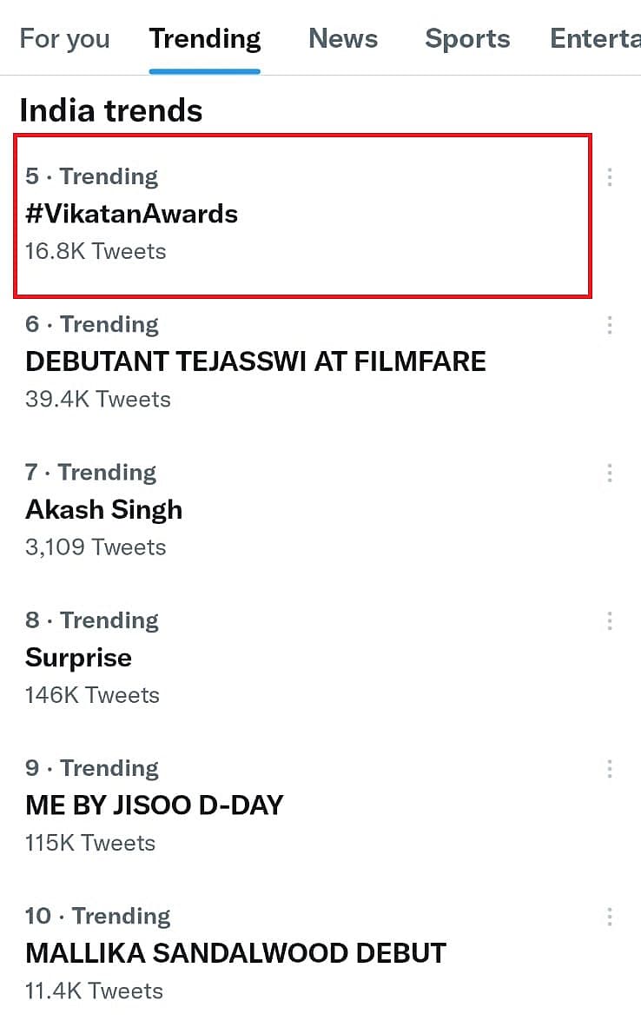Open the Sports tab
The height and width of the screenshot is (1034, 641).
point(467,39)
